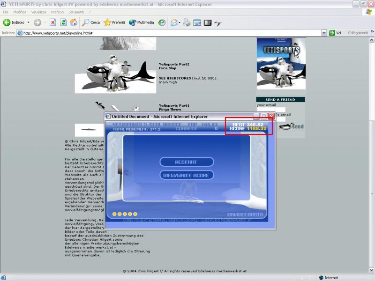Open the Visualizza menu
This screenshot has width=375, height=281.
[38, 12]
